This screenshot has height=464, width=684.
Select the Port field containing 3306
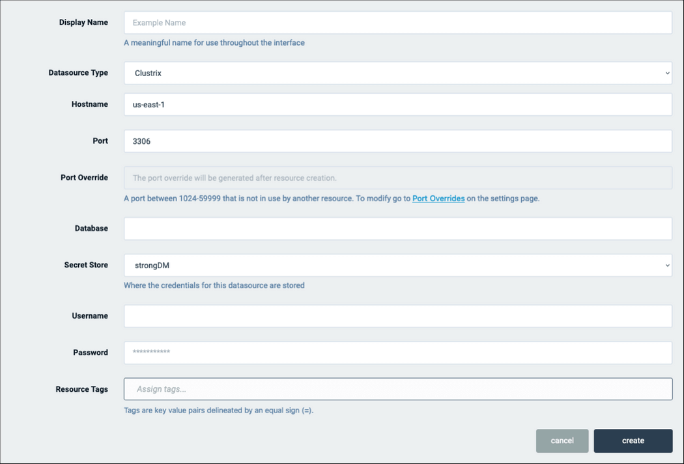[398, 141]
